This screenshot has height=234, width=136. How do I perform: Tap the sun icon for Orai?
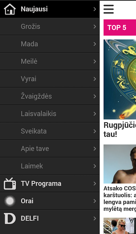[10, 201]
